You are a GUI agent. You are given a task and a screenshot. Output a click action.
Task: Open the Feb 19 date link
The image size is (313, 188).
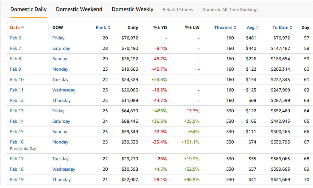point(17,179)
